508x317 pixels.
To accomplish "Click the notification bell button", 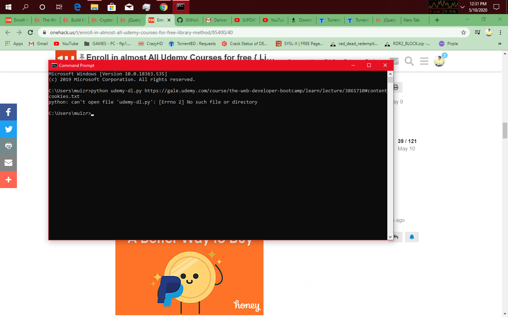I will (412, 237).
